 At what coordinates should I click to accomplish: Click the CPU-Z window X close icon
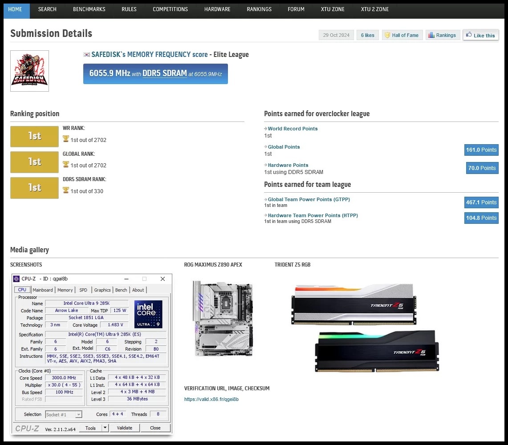(163, 279)
